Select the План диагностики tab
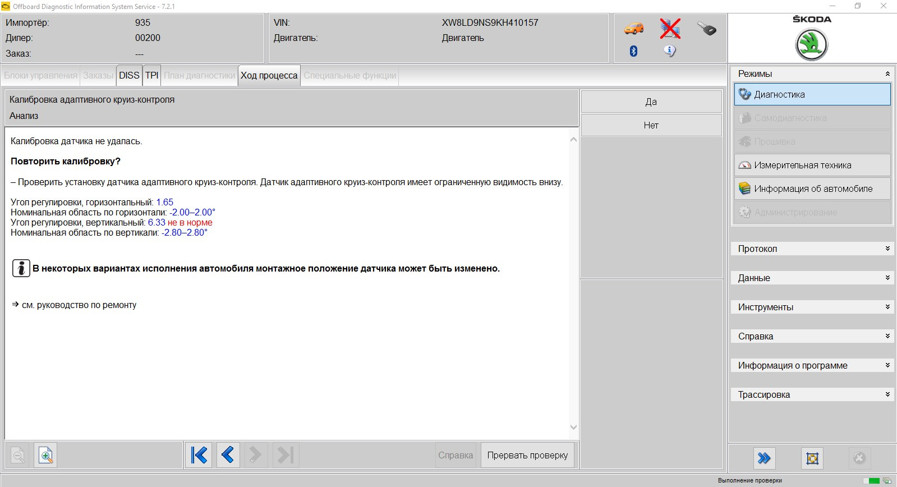This screenshot has height=487, width=897. tap(200, 75)
